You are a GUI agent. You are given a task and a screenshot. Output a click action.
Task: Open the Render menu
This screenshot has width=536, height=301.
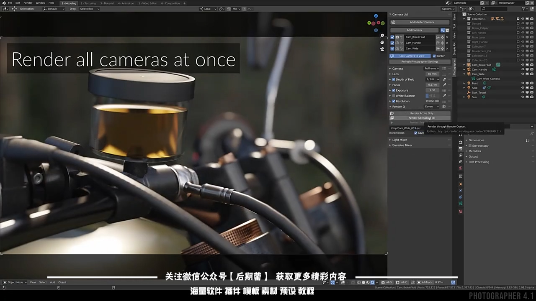28,3
